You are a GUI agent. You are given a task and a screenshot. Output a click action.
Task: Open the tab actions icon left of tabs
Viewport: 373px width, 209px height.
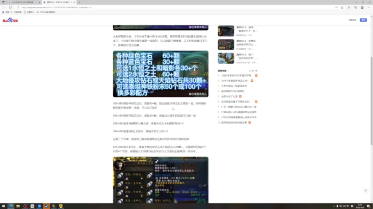coord(3,2)
